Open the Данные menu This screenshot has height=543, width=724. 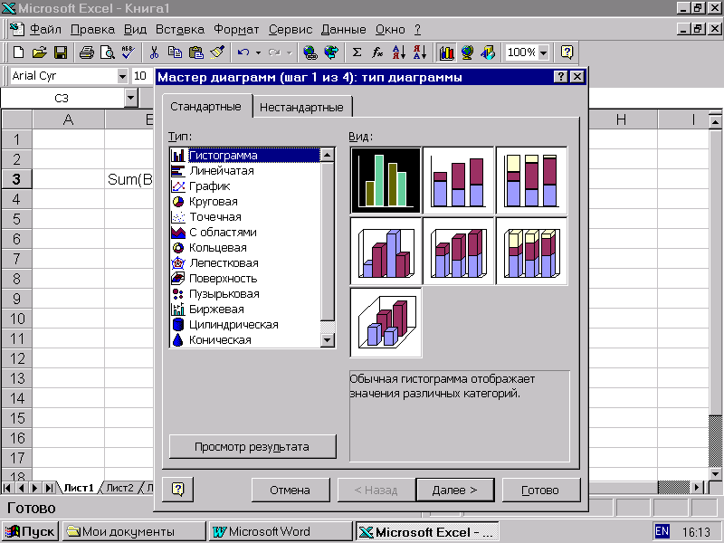click(x=344, y=30)
